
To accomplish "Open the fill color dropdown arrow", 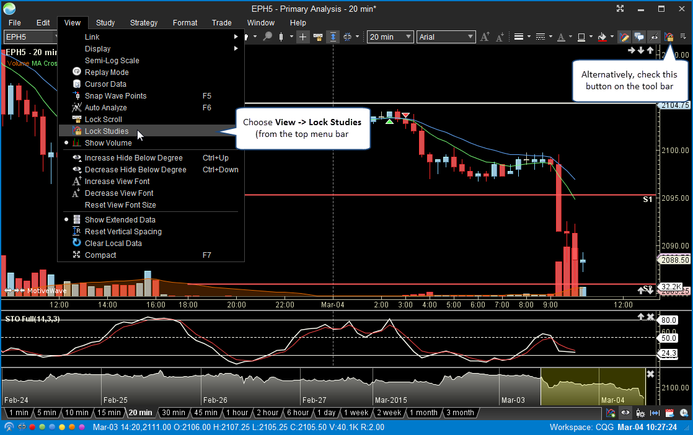I will (612, 37).
